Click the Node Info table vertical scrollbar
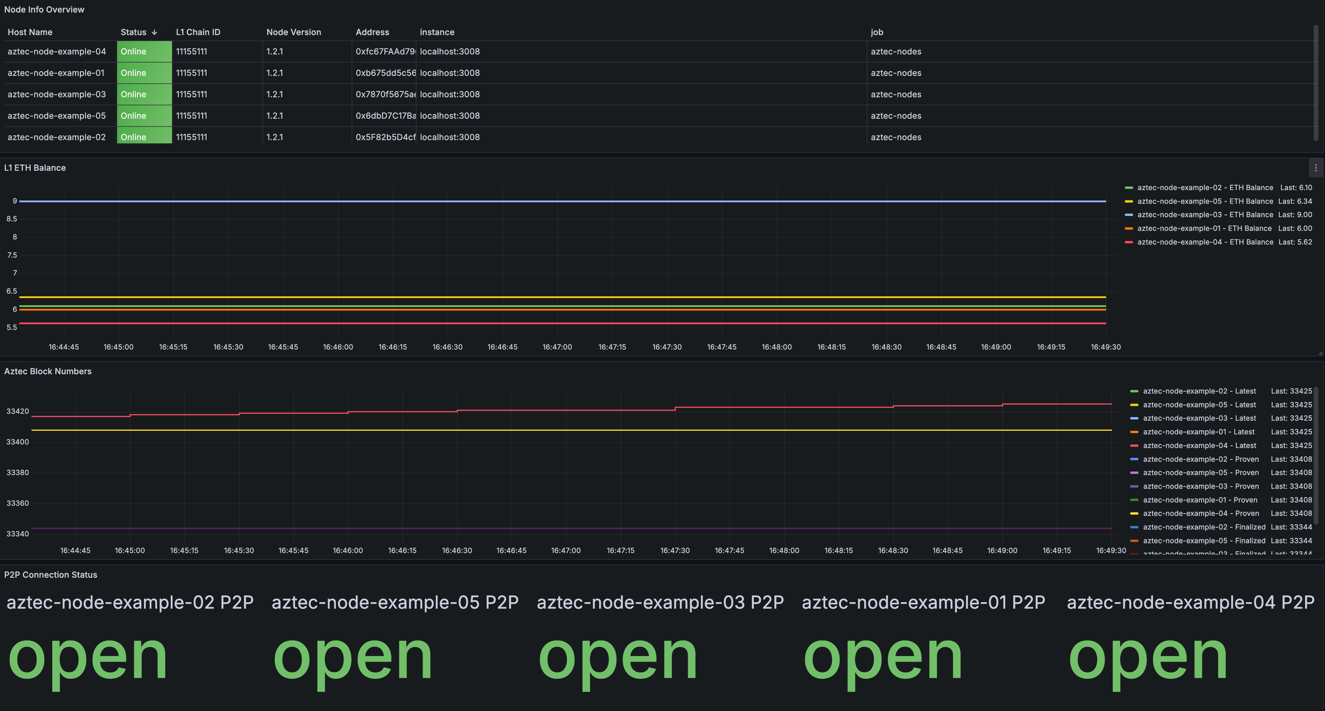 pyautogui.click(x=1315, y=82)
